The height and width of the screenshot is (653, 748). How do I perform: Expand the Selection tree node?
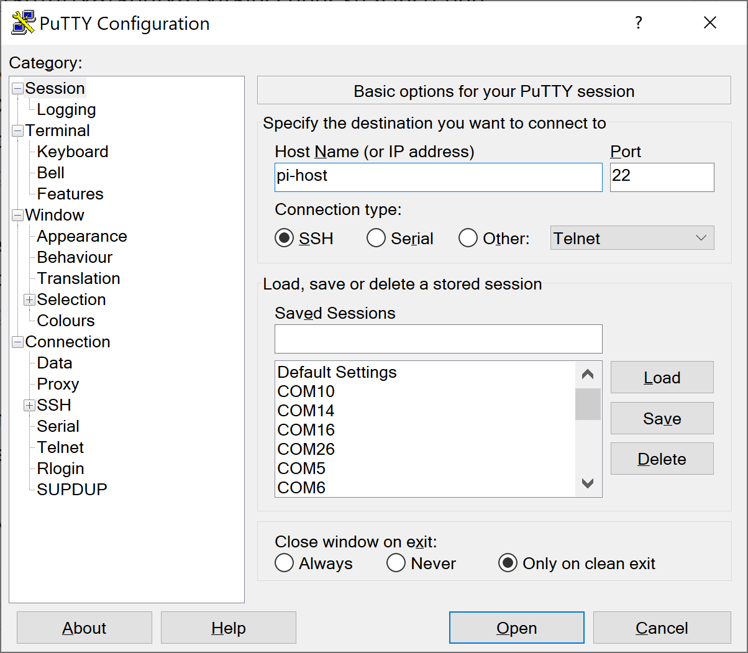[x=29, y=300]
